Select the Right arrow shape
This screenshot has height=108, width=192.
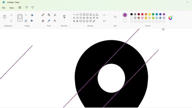point(84,18)
